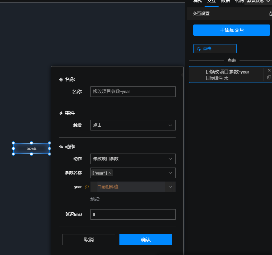This screenshot has width=272, height=255.
Task: Click the lightning 事件 section icon
Action: pyautogui.click(x=61, y=113)
